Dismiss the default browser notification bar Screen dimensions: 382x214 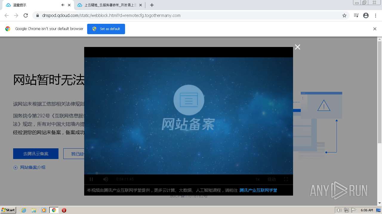point(375,29)
